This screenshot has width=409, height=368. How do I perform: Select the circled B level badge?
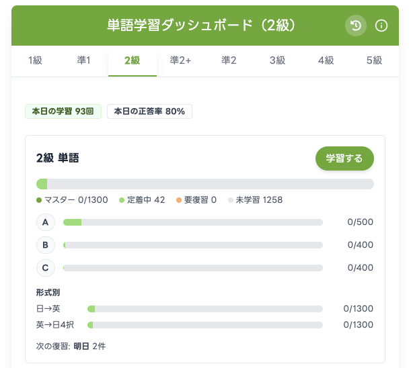[x=45, y=245]
